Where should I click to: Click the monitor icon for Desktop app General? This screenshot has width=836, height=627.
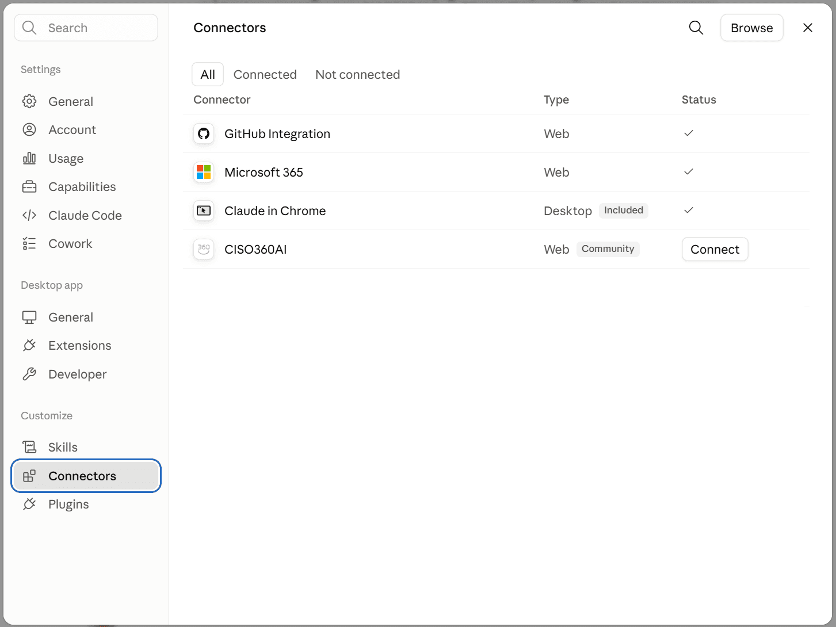point(29,317)
